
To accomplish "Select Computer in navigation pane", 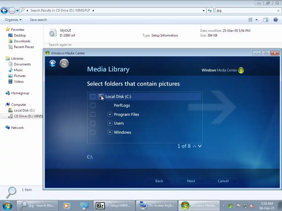I will [x=19, y=105].
